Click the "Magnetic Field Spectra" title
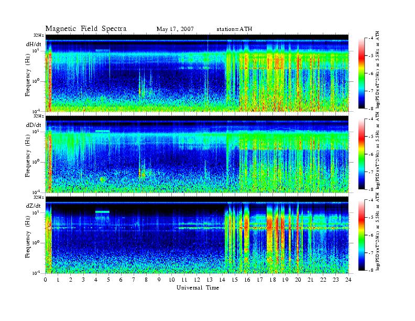This screenshot has width=415, height=321. click(86, 29)
